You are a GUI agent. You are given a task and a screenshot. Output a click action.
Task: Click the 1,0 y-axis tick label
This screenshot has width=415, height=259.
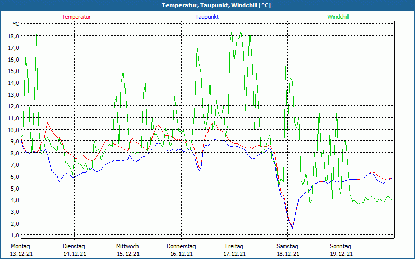click(x=13, y=235)
